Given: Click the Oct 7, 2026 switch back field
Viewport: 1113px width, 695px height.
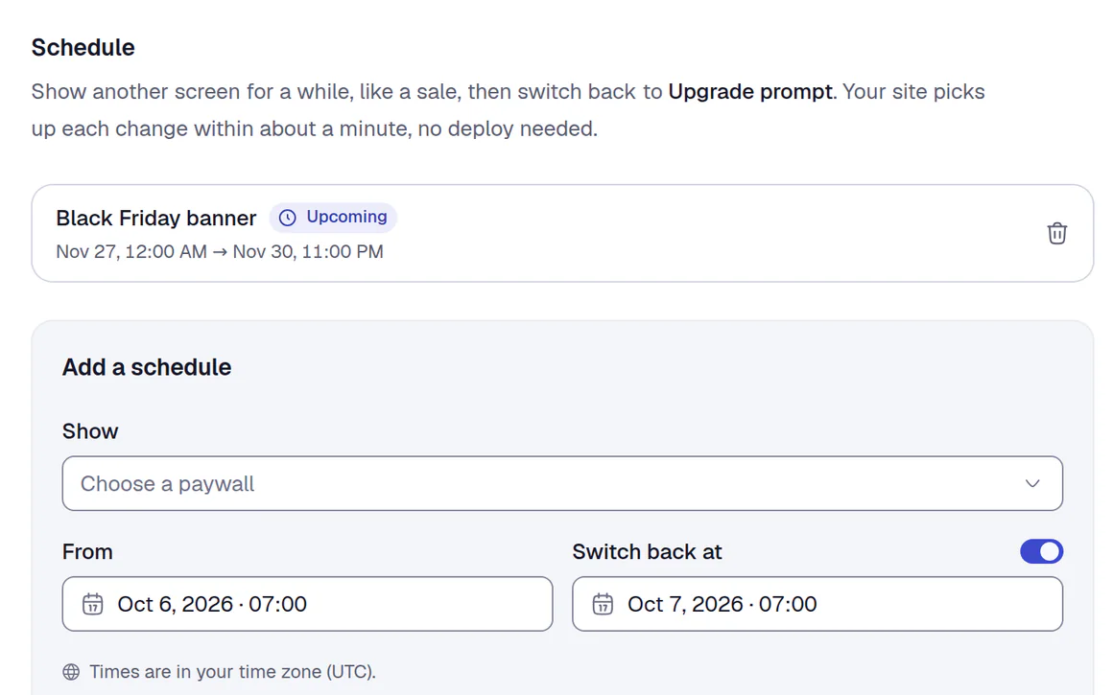Looking at the screenshot, I should [817, 604].
